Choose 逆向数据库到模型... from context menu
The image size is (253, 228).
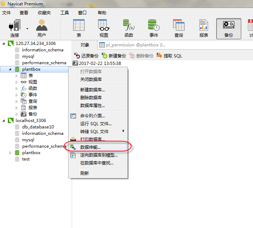98,155
